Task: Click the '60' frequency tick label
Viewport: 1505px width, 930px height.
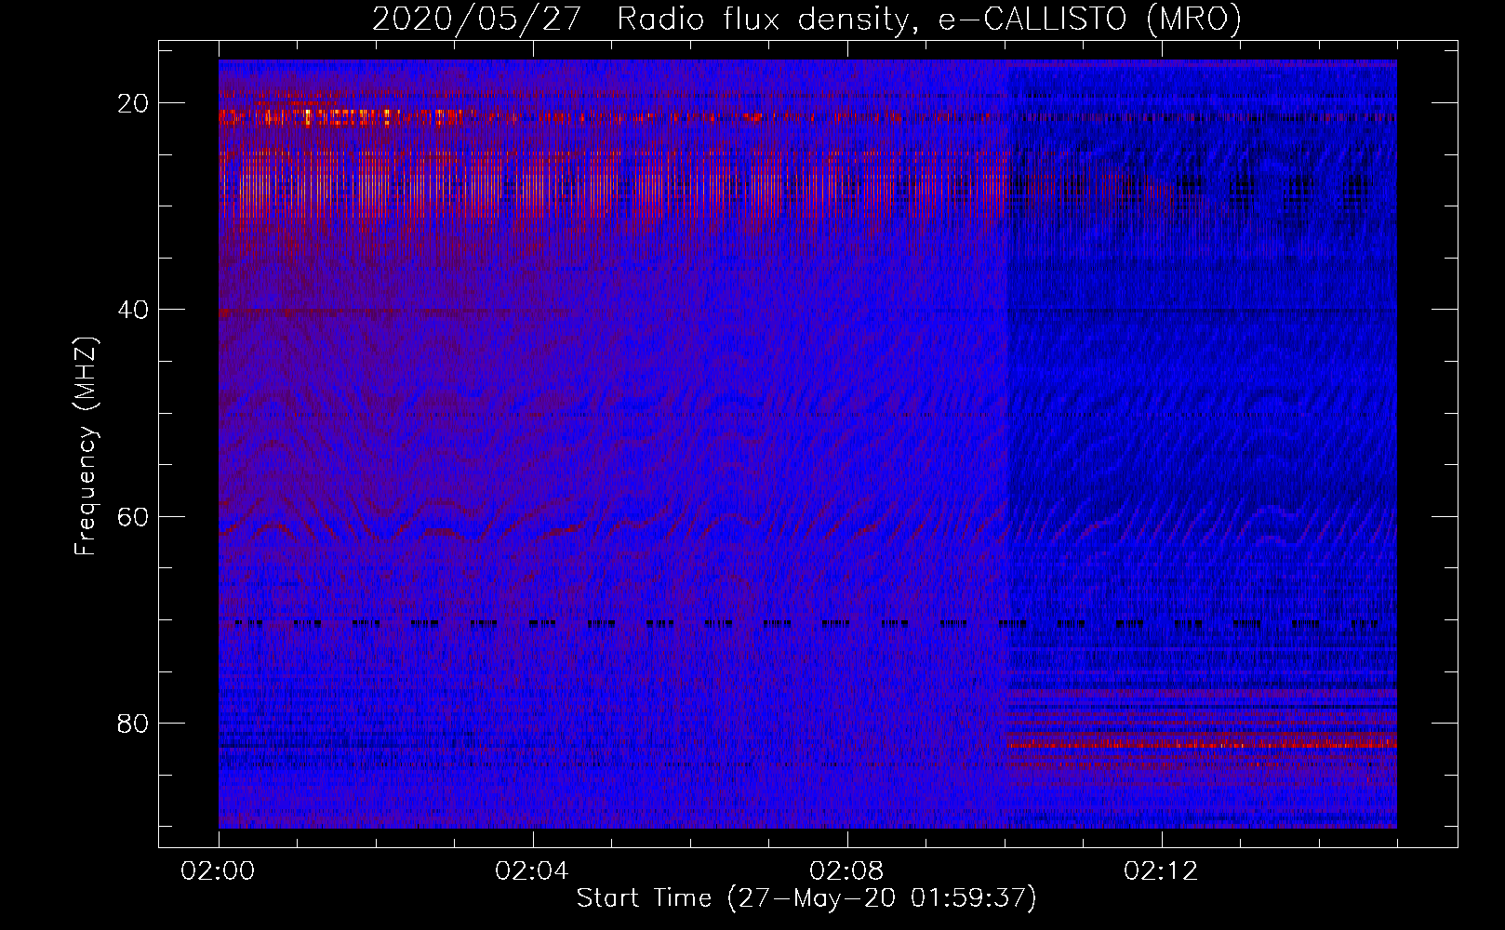Action: (x=134, y=516)
